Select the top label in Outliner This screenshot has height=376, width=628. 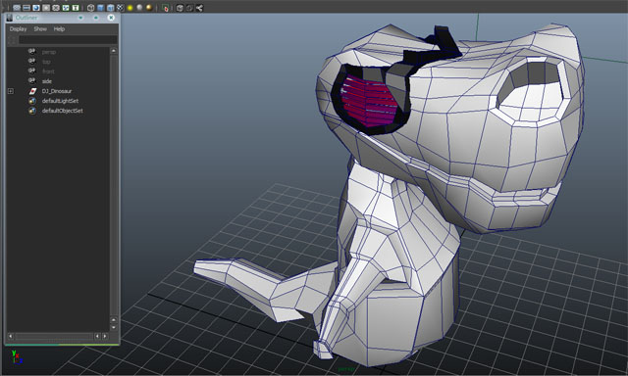pos(46,62)
